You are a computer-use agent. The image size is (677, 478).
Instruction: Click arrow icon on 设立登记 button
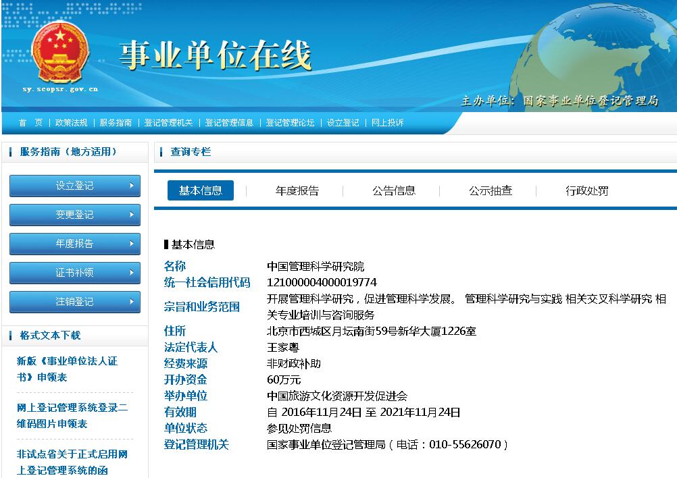coord(132,186)
